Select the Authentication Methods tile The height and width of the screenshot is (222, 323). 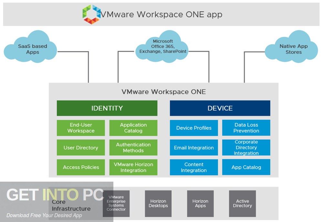coord(133,147)
